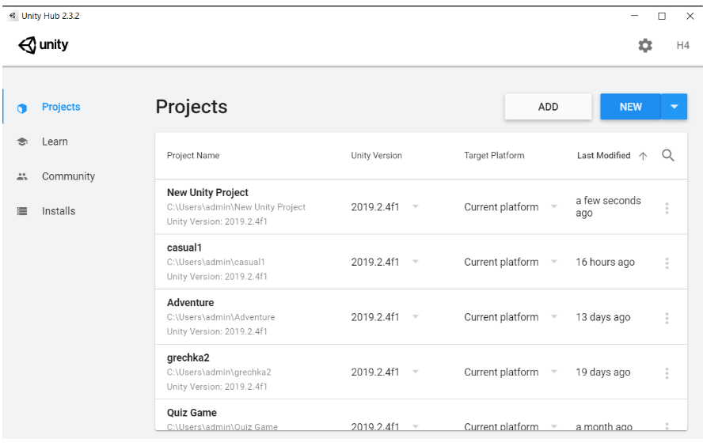Click the Projects cube icon in sidebar
The height and width of the screenshot is (446, 703).
point(22,108)
